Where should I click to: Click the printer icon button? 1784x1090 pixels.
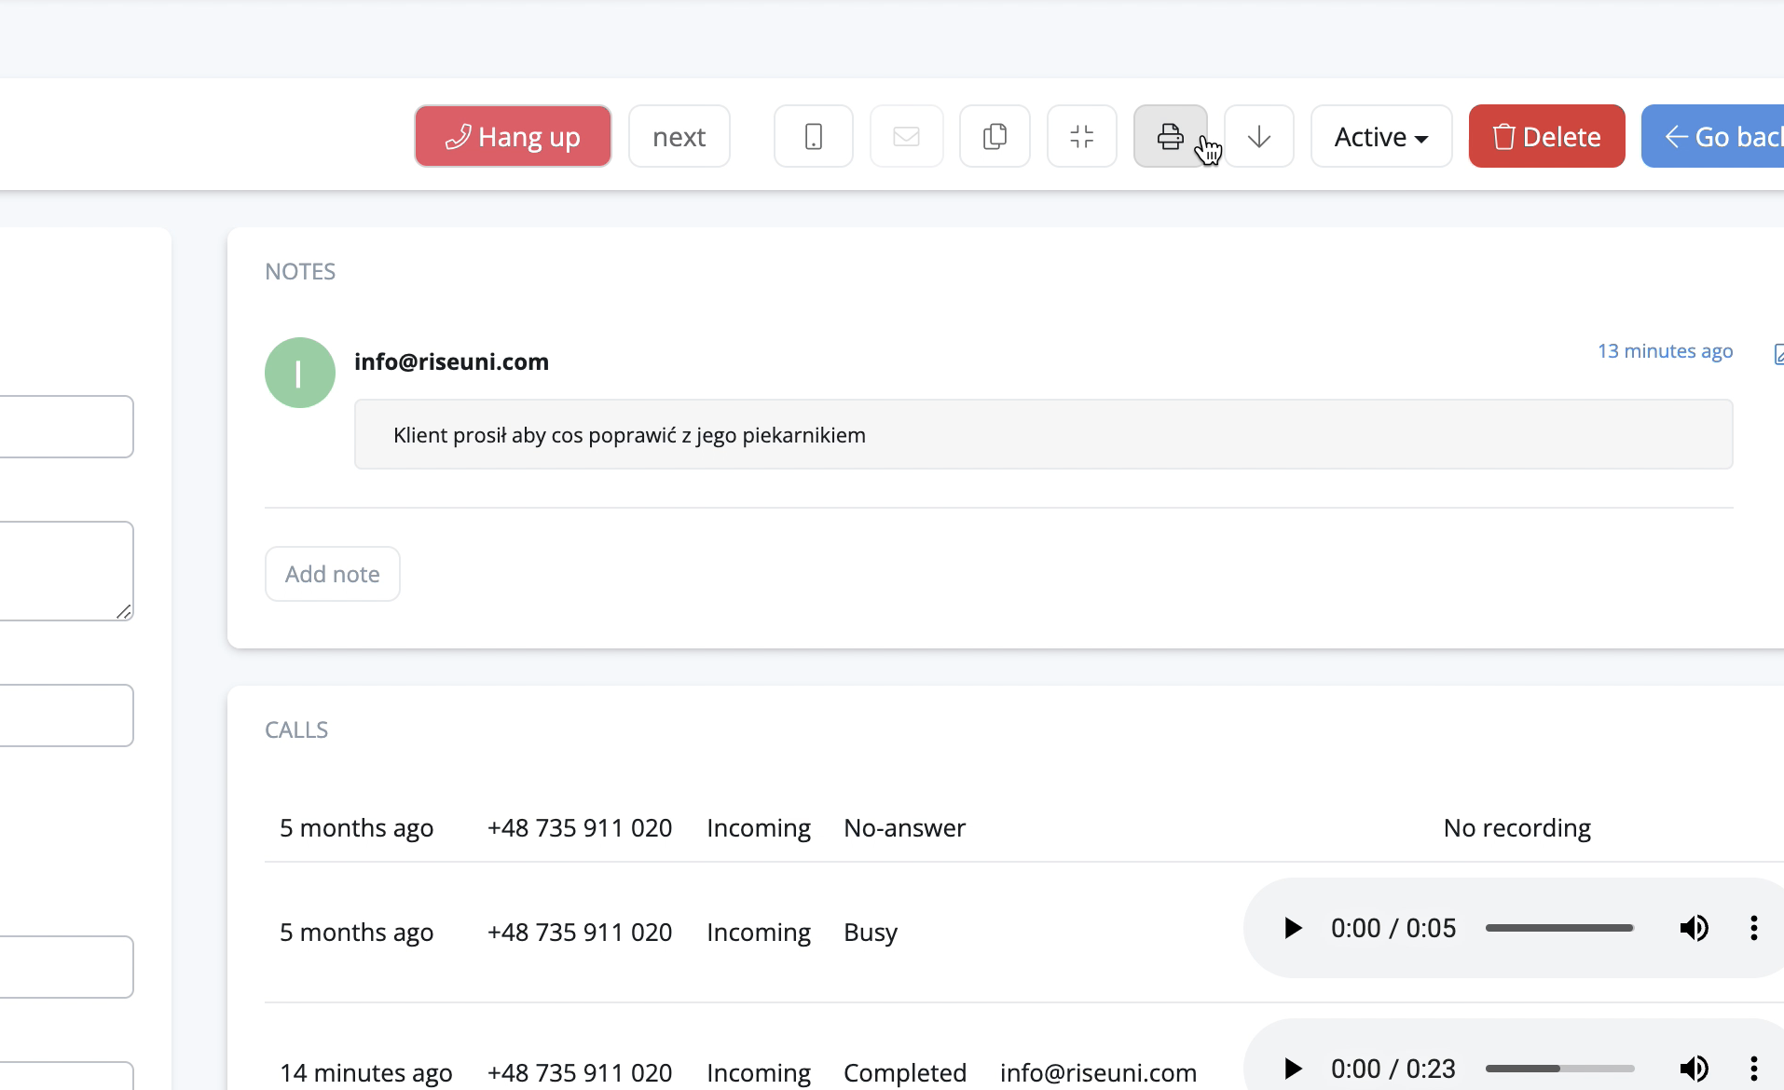[x=1170, y=137]
